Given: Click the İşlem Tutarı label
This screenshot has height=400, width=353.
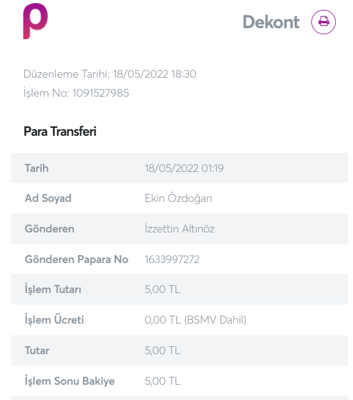Looking at the screenshot, I should pos(53,289).
